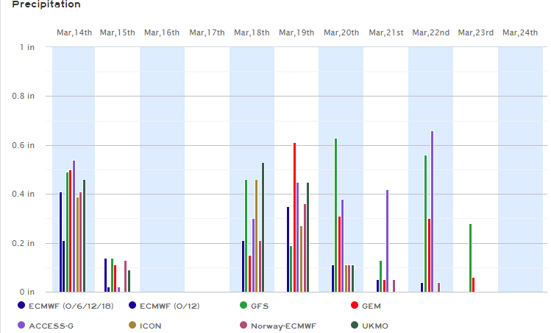Viewport: 551px width, 333px height.
Task: Click the UKMO bar on Mar 18th
Action: [x=263, y=227]
